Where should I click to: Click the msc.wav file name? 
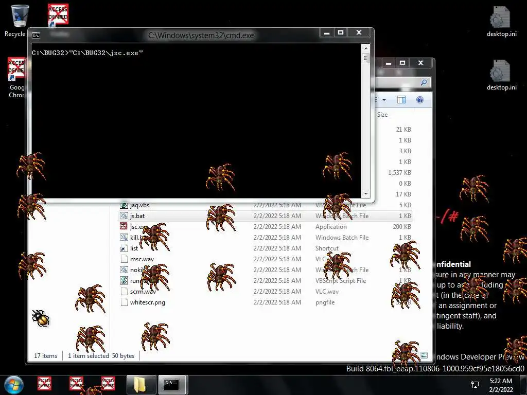[x=142, y=259]
